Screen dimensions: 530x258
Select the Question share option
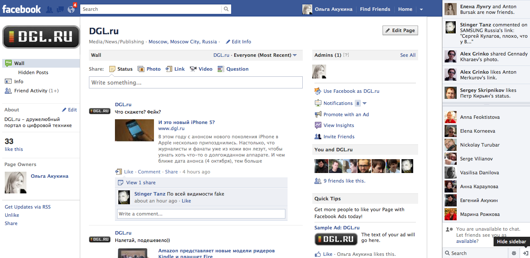click(x=233, y=69)
